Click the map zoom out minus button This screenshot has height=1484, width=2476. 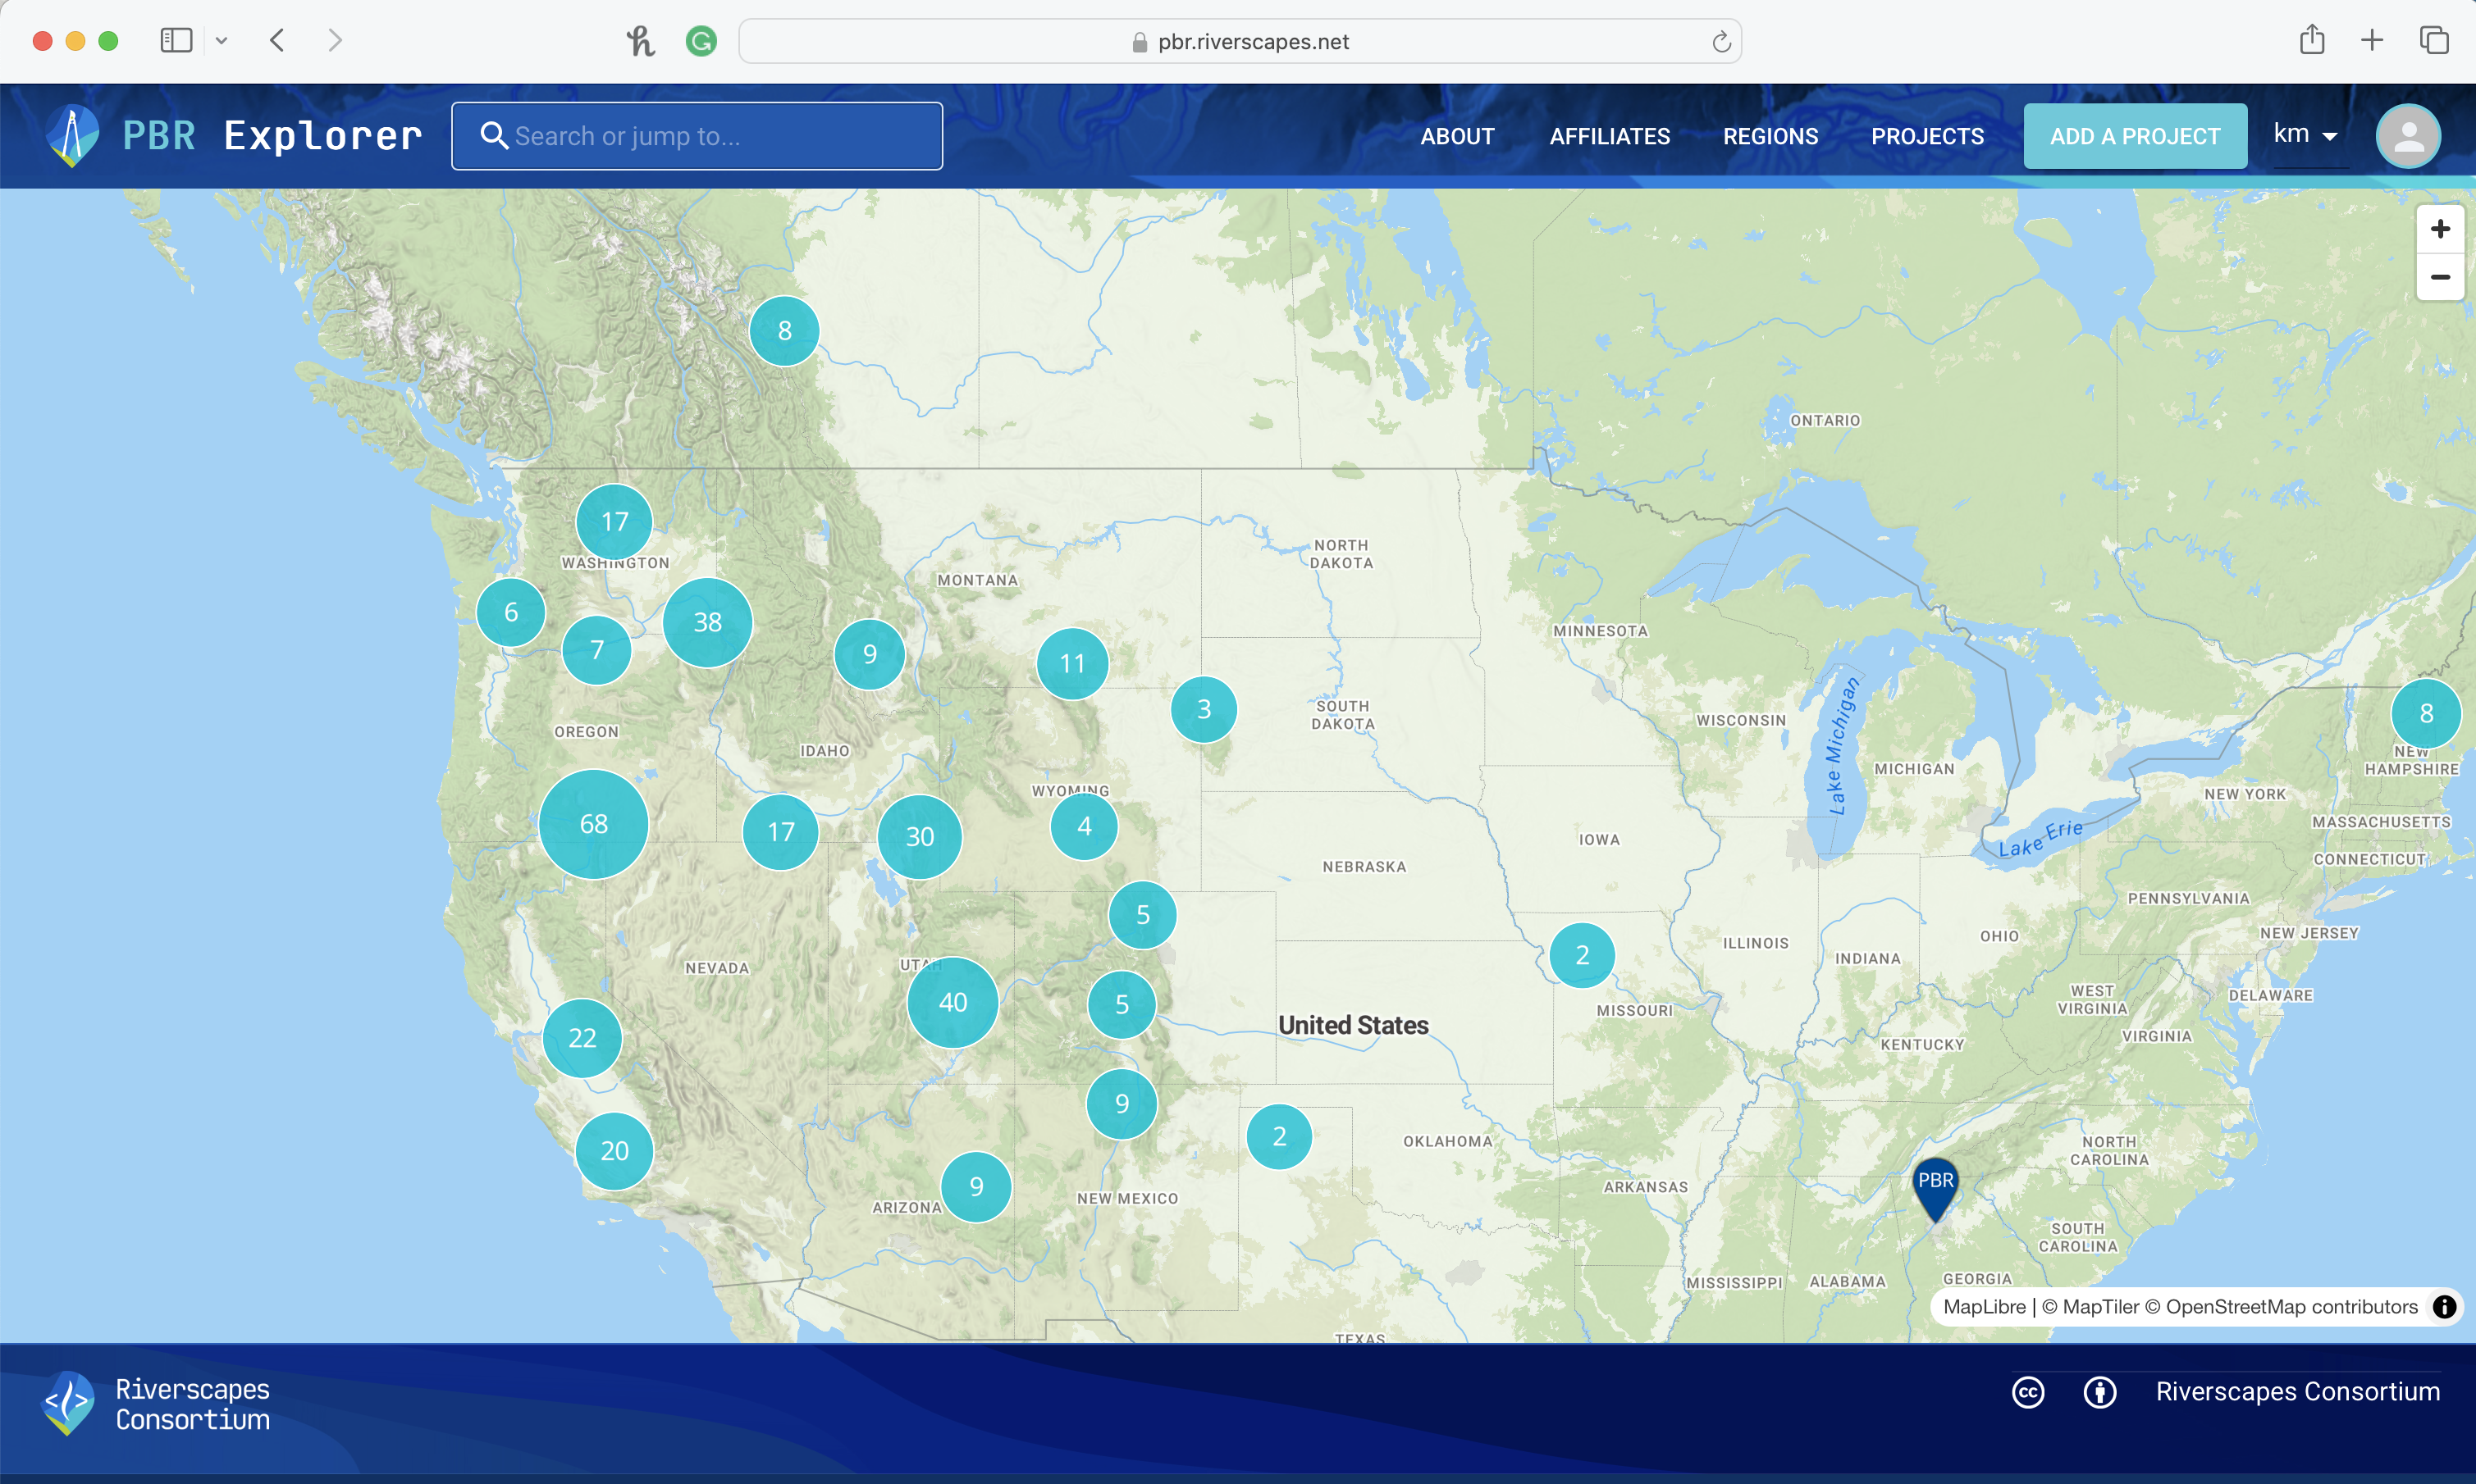coord(2439,277)
